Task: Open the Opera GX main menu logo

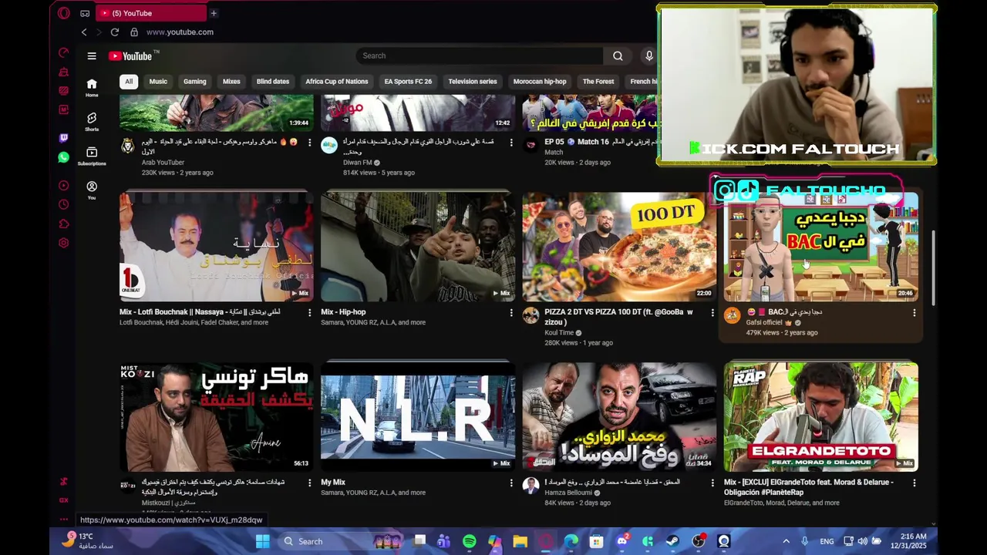Action: (x=64, y=13)
